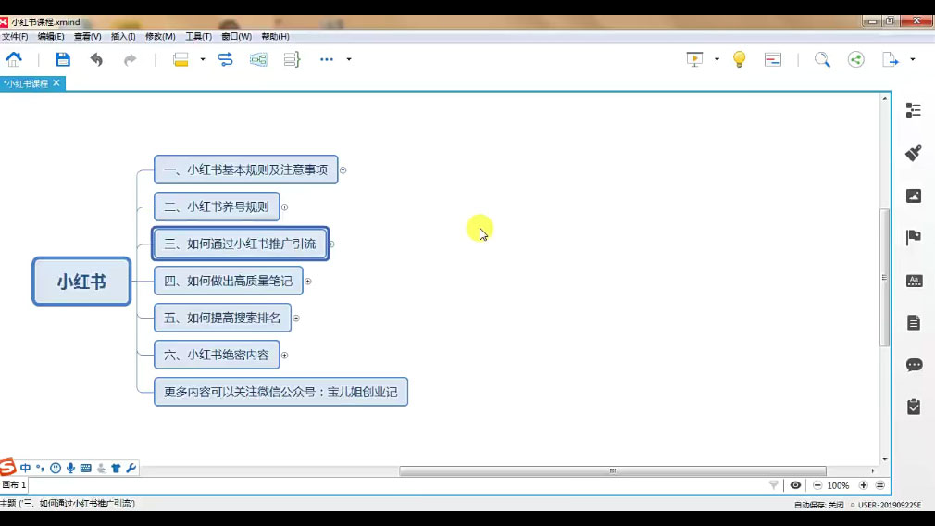Export the mind map file
The image size is (935, 526).
click(x=890, y=59)
